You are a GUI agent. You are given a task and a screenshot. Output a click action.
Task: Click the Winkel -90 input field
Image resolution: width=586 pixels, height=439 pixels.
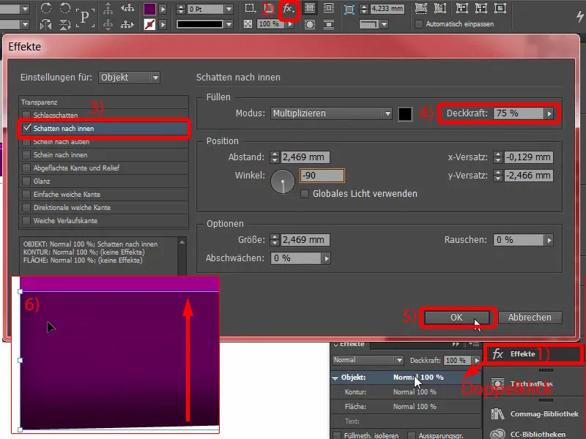[x=322, y=176]
